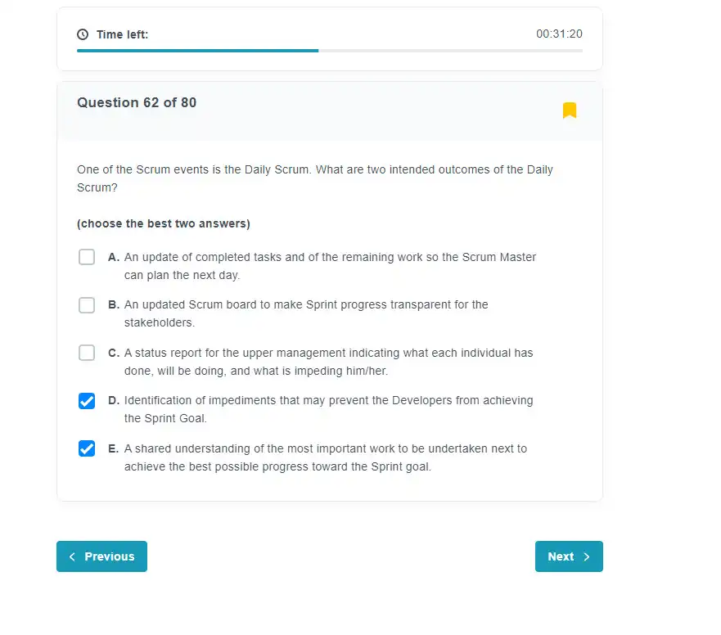The height and width of the screenshot is (635, 721).
Task: Select option A answer text
Action: coord(330,266)
